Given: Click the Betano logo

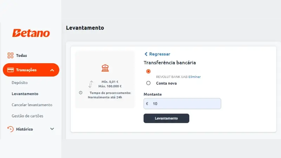Looking at the screenshot, I should 31,33.
